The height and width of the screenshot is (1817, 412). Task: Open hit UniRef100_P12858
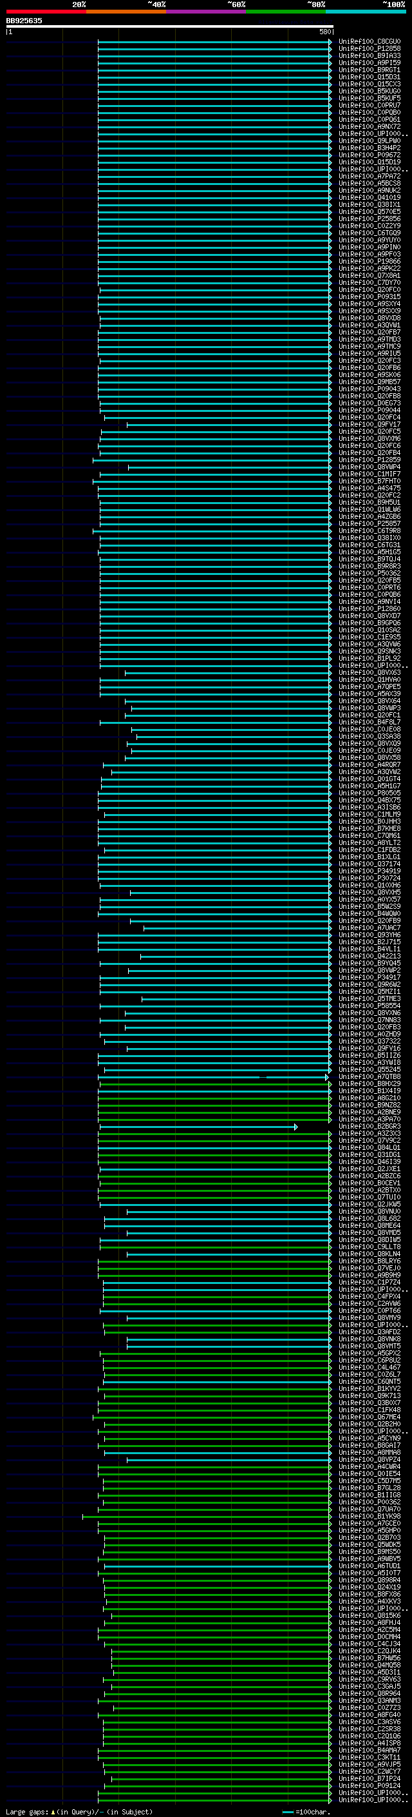pyautogui.click(x=369, y=49)
